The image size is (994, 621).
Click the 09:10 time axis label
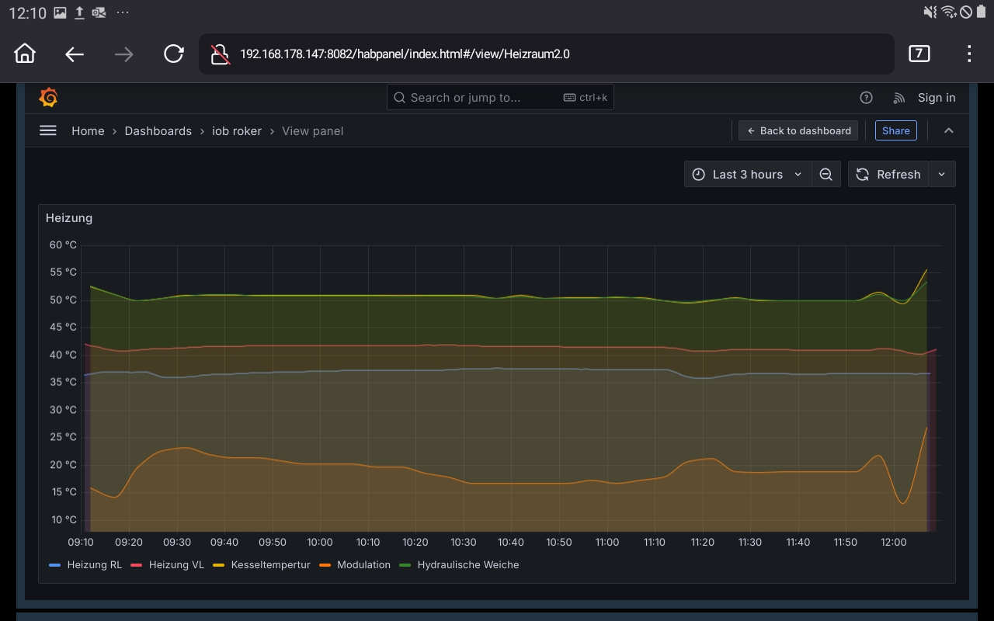(81, 543)
